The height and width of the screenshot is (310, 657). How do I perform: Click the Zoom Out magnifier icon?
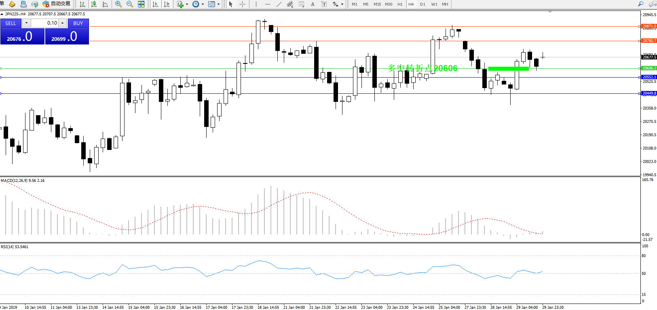click(x=130, y=4)
